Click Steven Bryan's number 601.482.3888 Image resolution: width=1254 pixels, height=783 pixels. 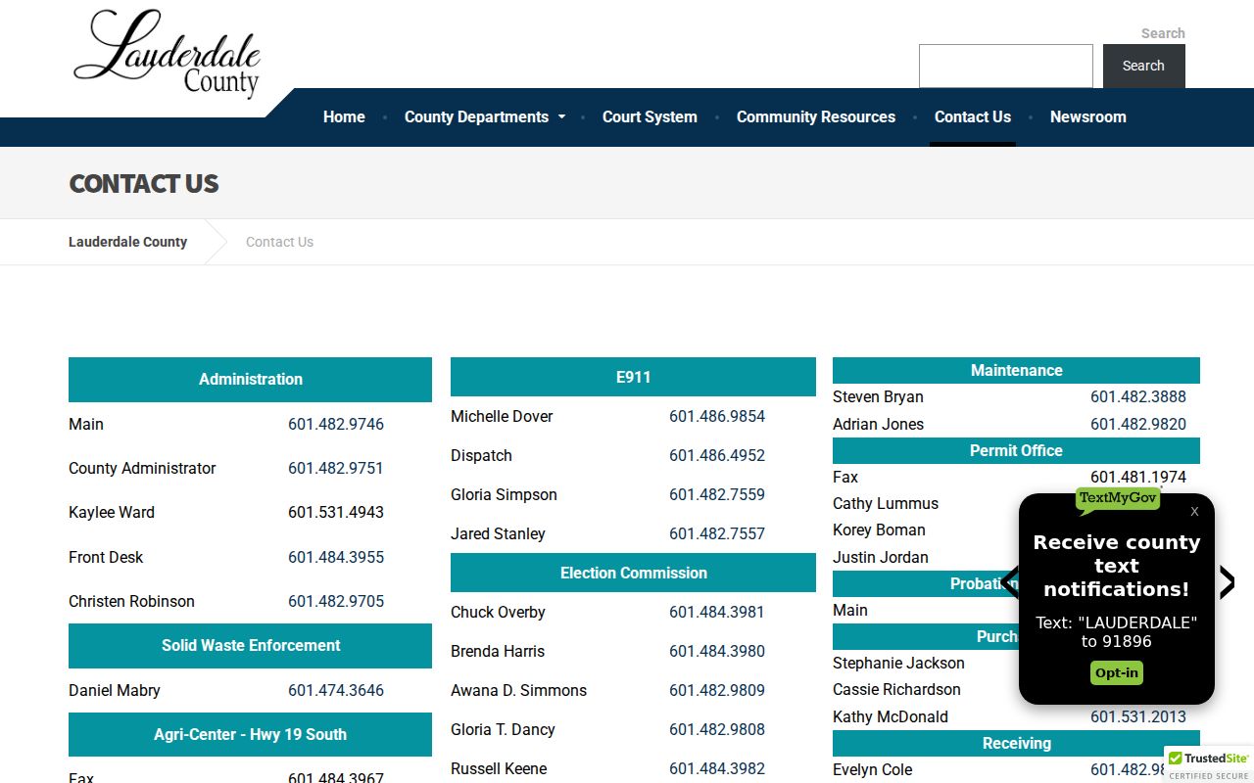click(1138, 396)
